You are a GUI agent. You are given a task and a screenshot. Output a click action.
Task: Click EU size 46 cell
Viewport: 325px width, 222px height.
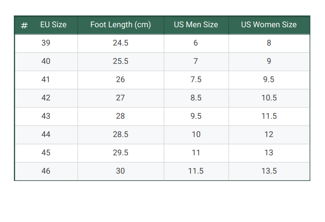pyautogui.click(x=46, y=171)
